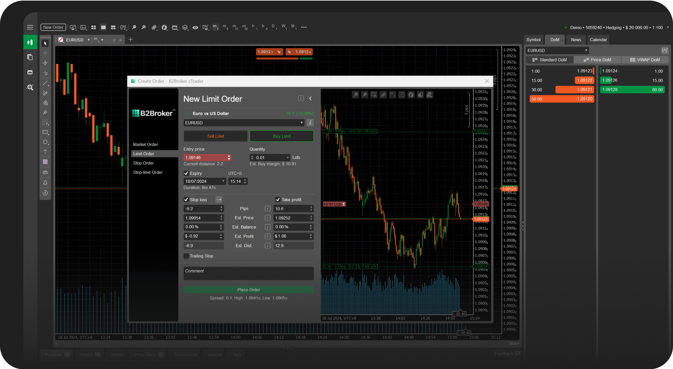Select the cursor pointer tool
The width and height of the screenshot is (673, 369).
[45, 43]
